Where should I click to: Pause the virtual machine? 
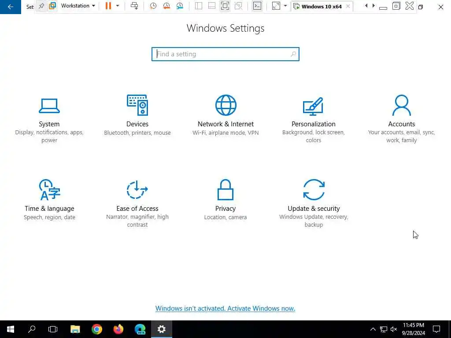click(108, 6)
